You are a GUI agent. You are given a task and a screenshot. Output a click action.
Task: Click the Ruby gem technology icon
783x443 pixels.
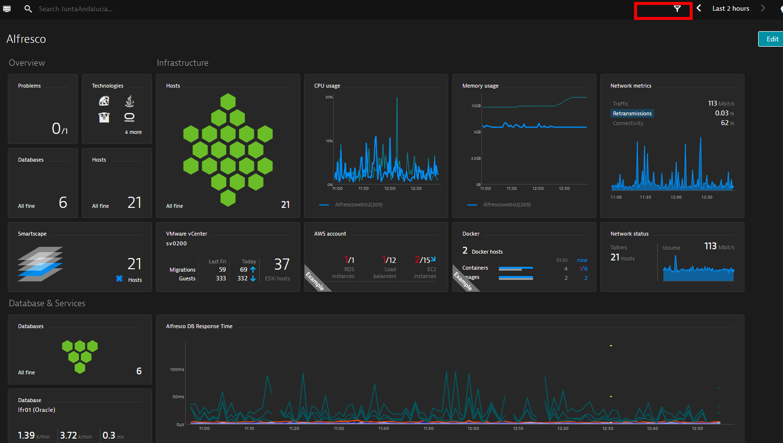(x=104, y=101)
